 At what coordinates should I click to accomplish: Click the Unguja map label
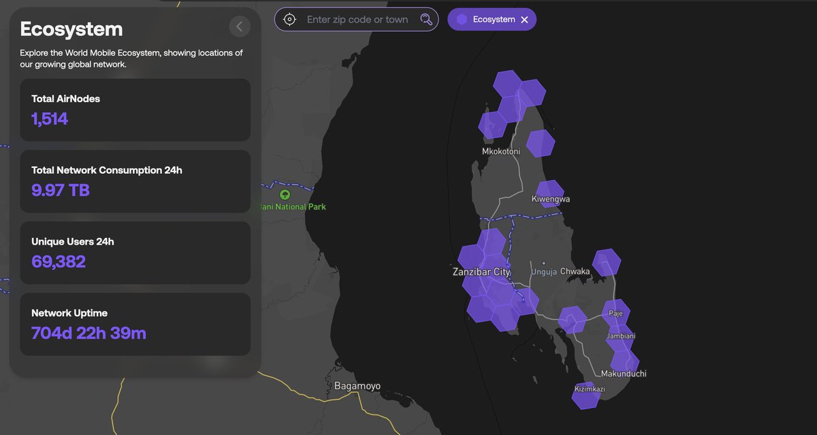(545, 271)
